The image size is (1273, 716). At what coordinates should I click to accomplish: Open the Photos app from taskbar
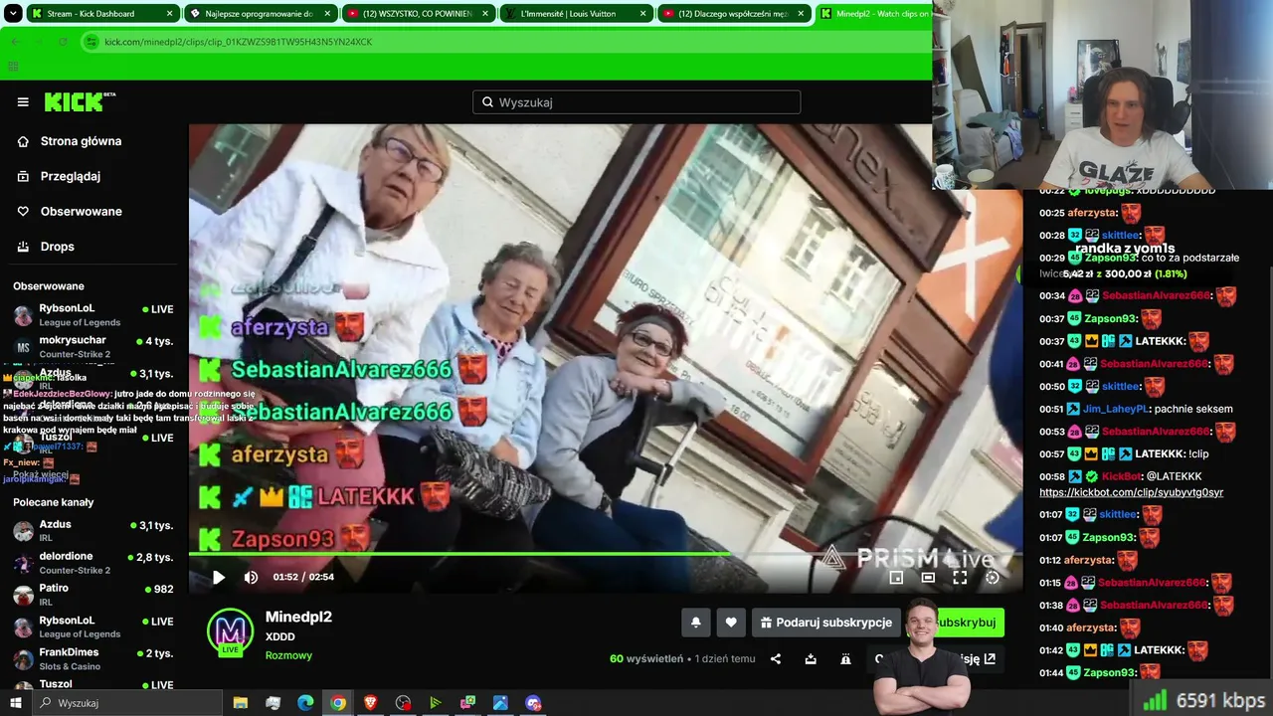pyautogui.click(x=500, y=703)
